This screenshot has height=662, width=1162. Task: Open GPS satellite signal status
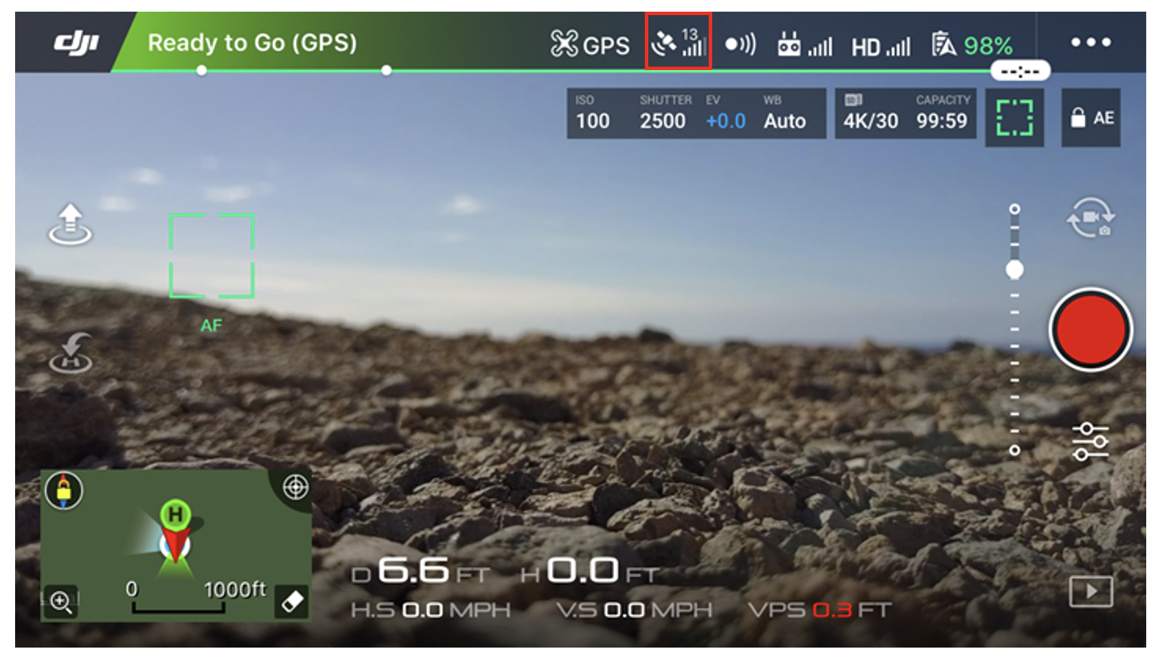(x=678, y=43)
